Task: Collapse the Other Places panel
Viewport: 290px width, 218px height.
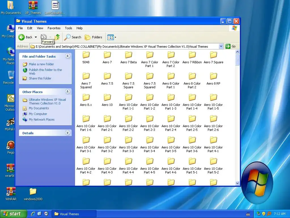Action: 68,92
